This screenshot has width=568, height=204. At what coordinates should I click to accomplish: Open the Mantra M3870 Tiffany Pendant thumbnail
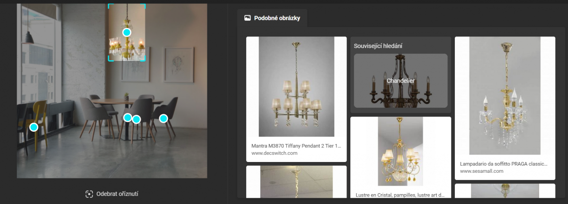click(296, 87)
